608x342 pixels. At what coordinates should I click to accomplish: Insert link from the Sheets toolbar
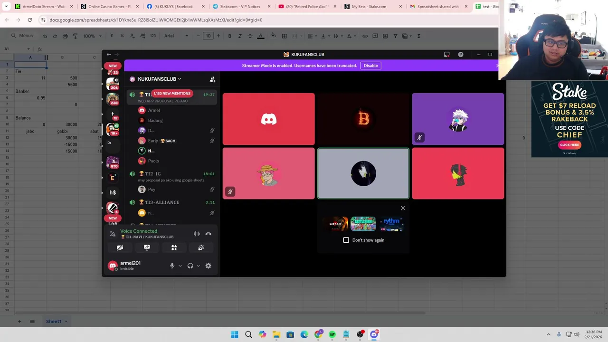pyautogui.click(x=365, y=36)
